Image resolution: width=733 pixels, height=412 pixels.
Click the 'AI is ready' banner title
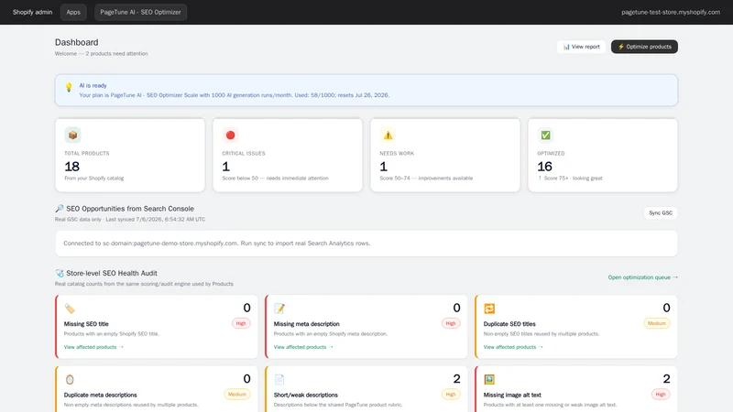coord(93,85)
